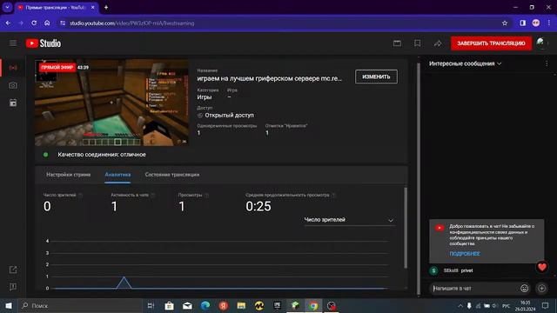Go to the browser home page
This screenshot has height=313, width=557.
(x=47, y=23)
